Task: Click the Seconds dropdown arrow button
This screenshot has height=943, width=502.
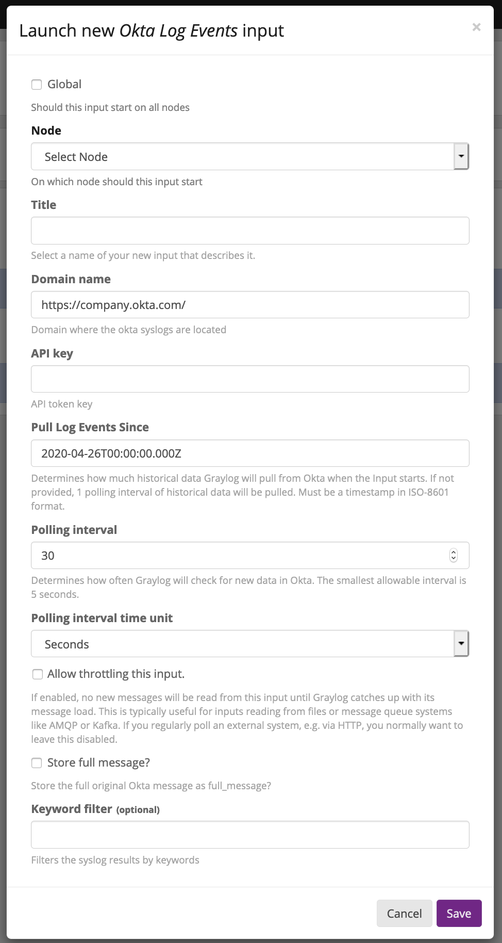Action: [461, 643]
